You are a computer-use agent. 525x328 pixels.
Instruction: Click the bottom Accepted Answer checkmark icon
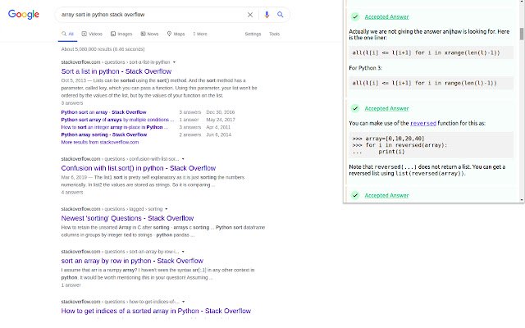[x=355, y=195]
